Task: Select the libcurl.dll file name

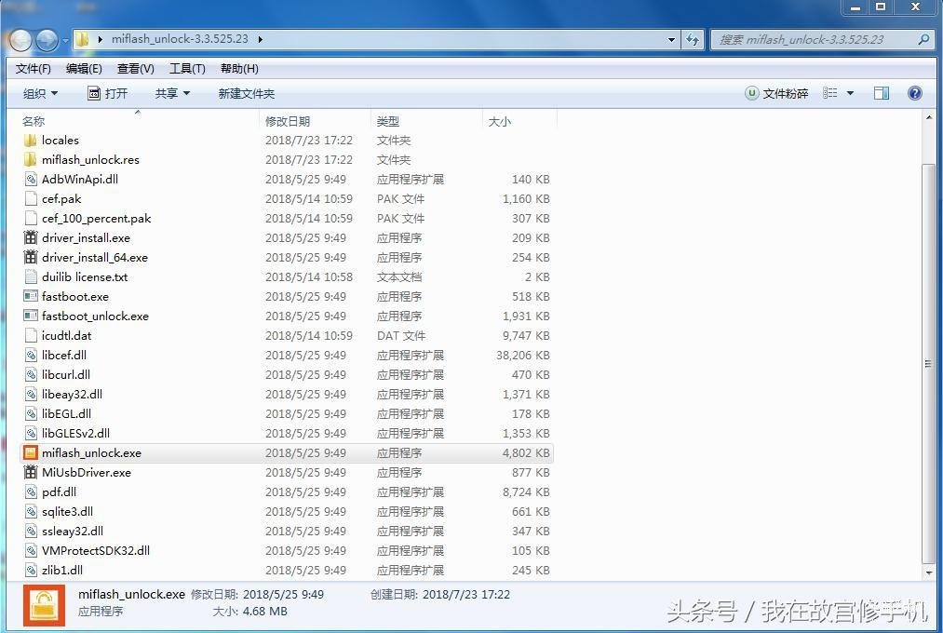Action: point(66,375)
